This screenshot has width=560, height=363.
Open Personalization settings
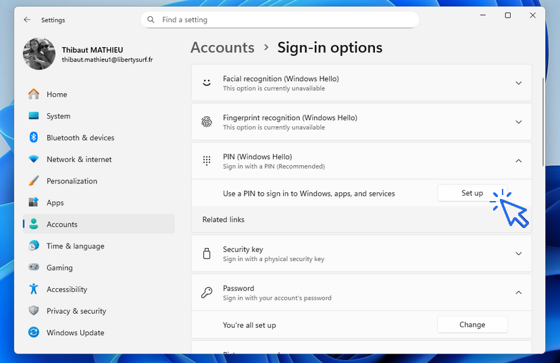[99, 181]
